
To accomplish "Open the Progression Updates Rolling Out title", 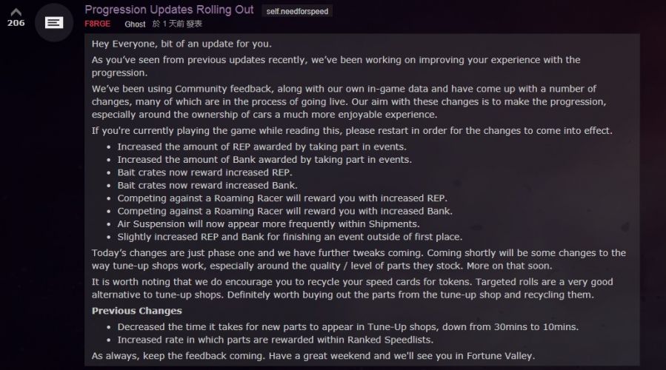I will tap(169, 10).
